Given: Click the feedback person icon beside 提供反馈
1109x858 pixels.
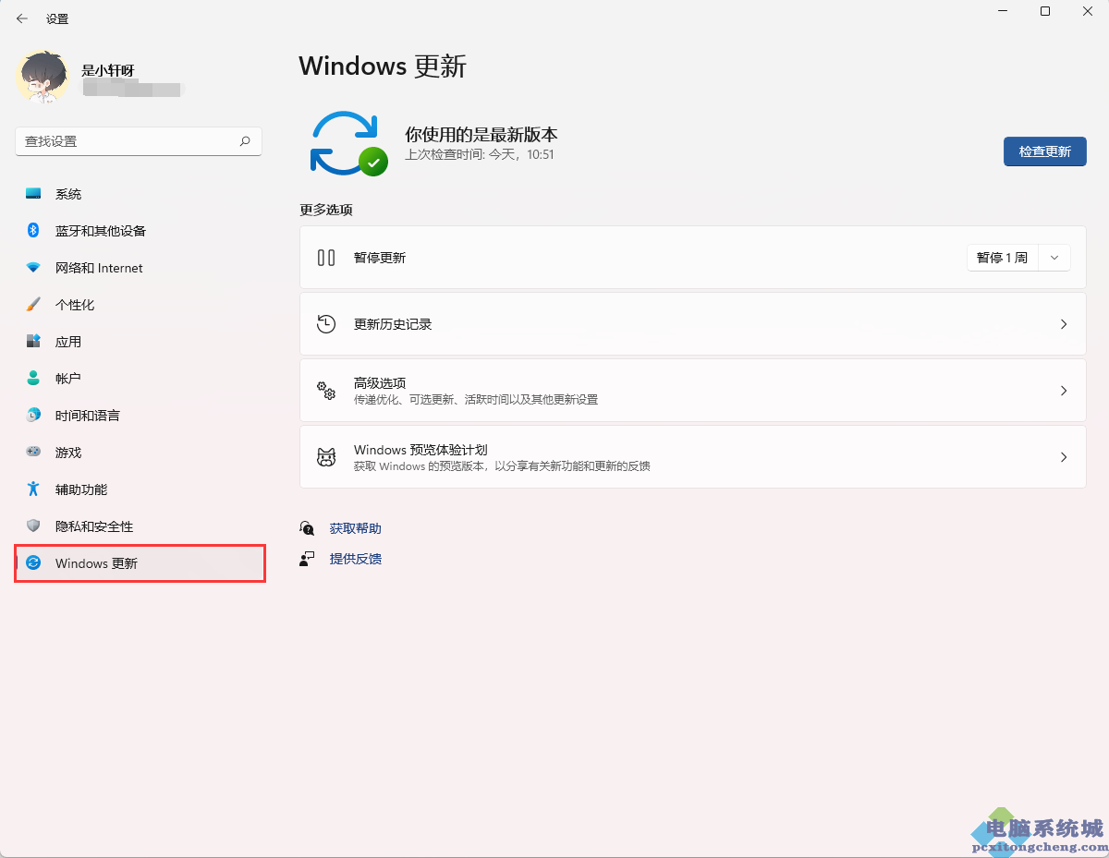Looking at the screenshot, I should point(308,559).
